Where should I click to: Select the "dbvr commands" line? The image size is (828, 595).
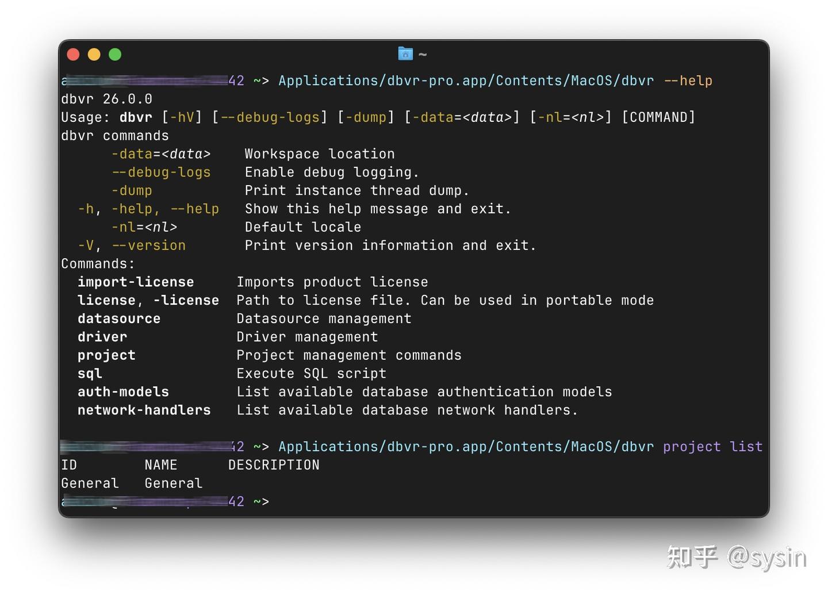click(115, 136)
